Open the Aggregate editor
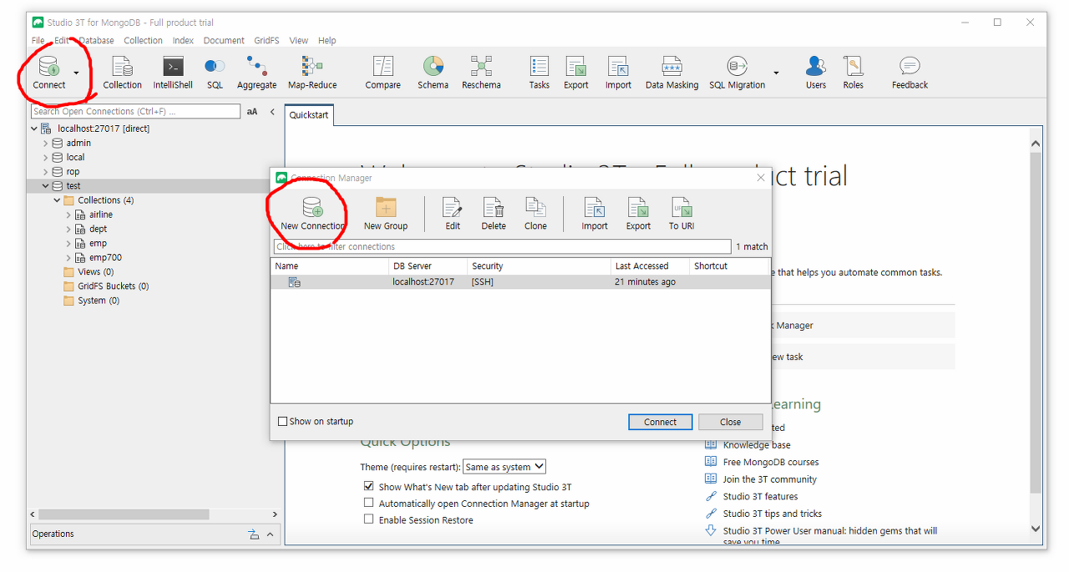This screenshot has height=572, width=1069. (x=256, y=73)
